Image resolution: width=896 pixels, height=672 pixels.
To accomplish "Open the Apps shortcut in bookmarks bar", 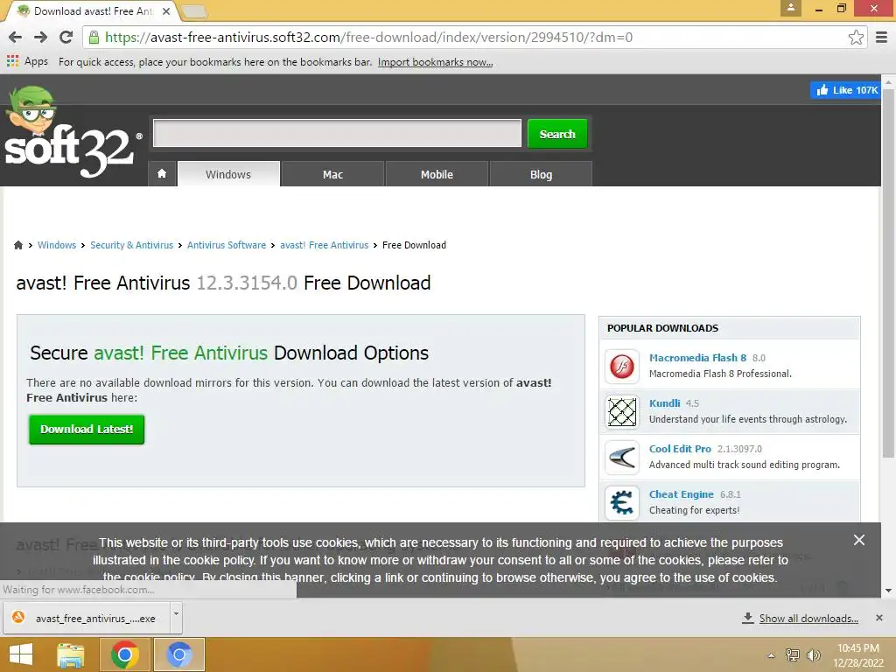I will click(x=27, y=61).
